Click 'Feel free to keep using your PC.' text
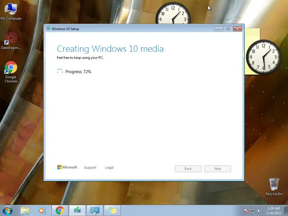The width and height of the screenshot is (288, 216). (x=80, y=57)
